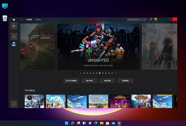Click the Xbox logo icon
Viewport: 186px width, 126px height.
coord(14,20)
